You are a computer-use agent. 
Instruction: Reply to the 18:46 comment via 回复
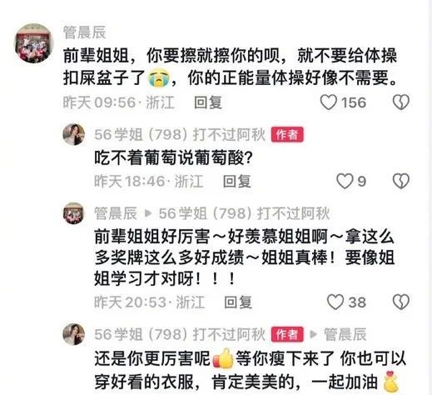pos(237,181)
